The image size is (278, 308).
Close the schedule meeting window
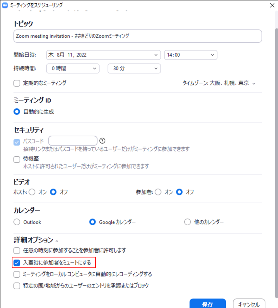pos(272,5)
